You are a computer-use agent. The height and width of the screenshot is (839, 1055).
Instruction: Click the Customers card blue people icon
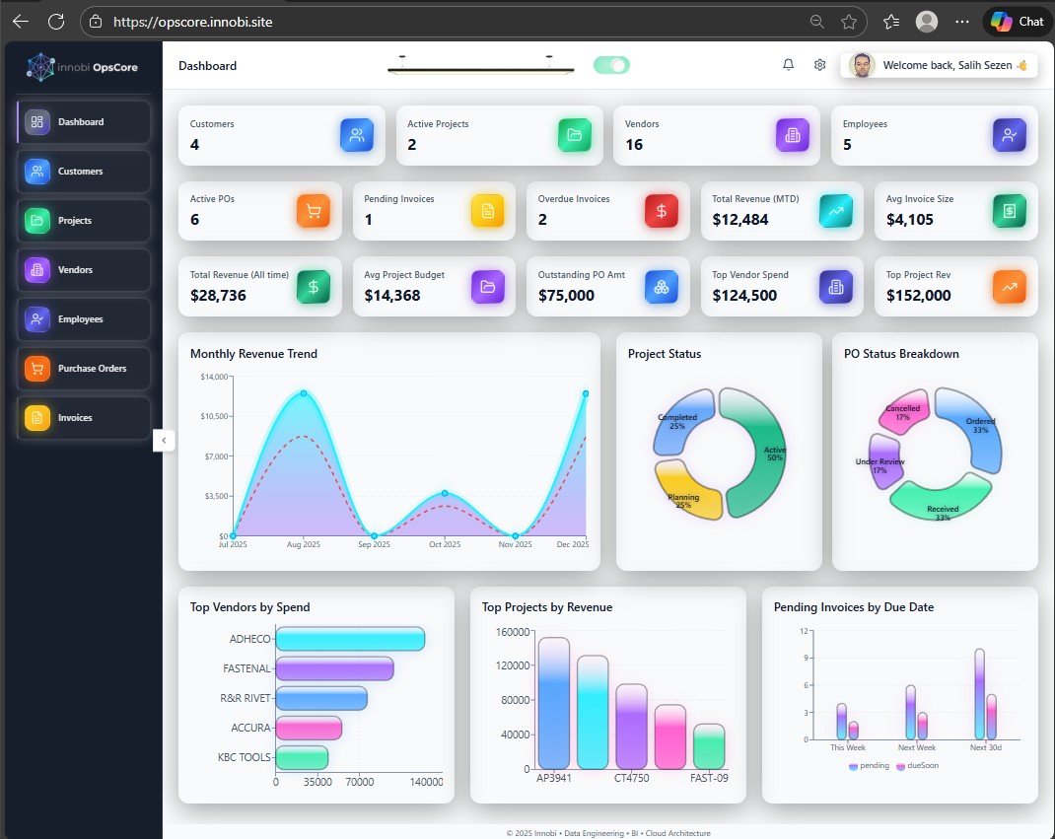click(357, 133)
